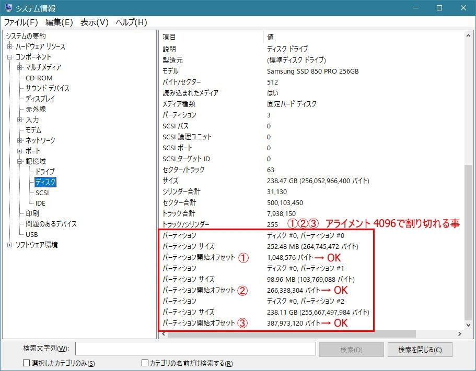Select the 266,338,304 バイト offset value
Screen dimensions: 476x371
[x=294, y=290]
